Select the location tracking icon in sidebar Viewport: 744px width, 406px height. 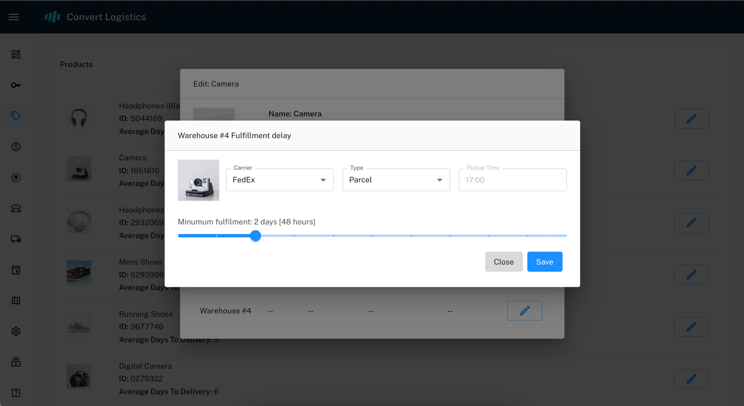click(x=16, y=177)
